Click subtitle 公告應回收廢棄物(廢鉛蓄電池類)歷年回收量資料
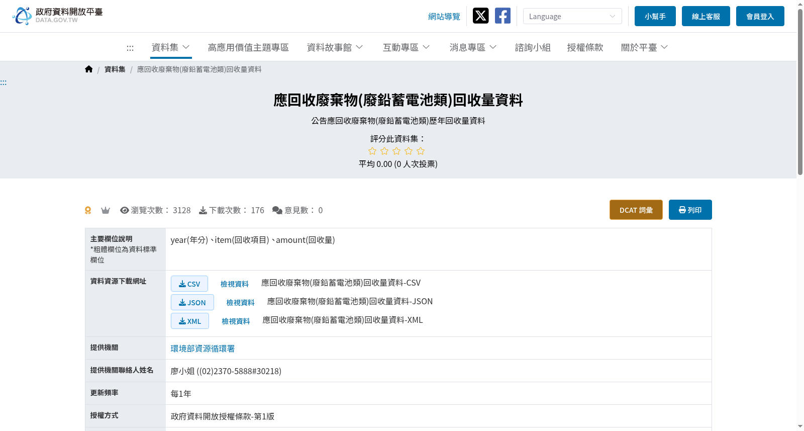The width and height of the screenshot is (804, 431). click(x=398, y=121)
